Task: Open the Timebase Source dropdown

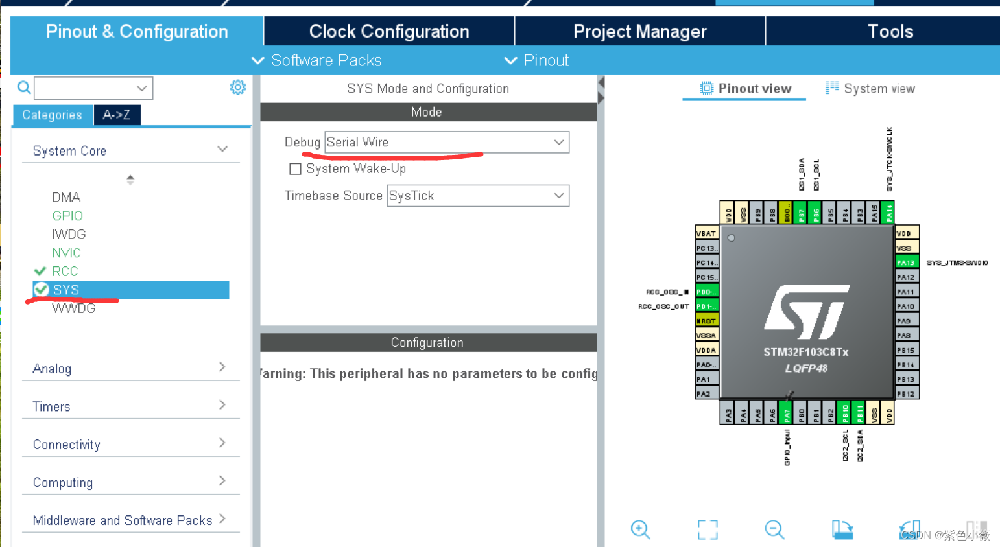Action: 478,196
